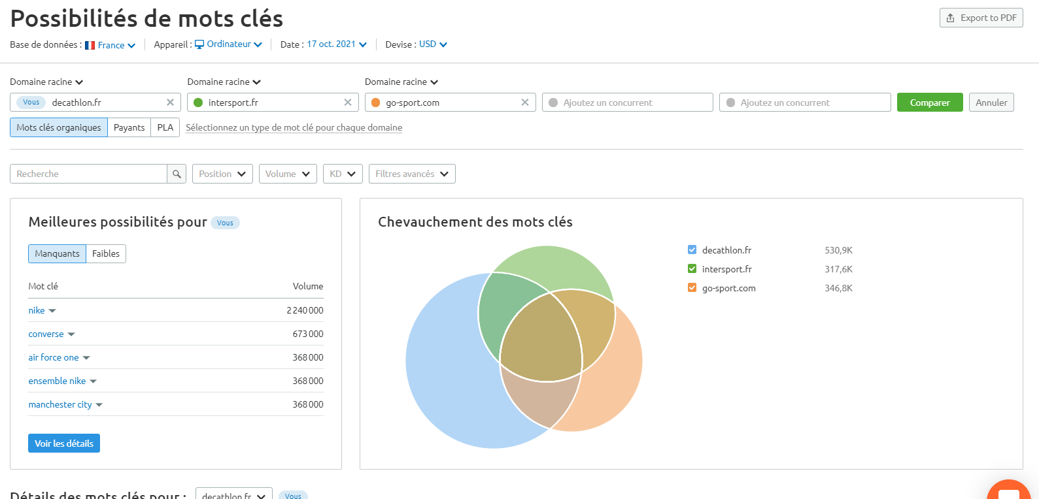1039x499 pixels.
Task: Click first Ajoutez un concurrent field
Action: 628,103
